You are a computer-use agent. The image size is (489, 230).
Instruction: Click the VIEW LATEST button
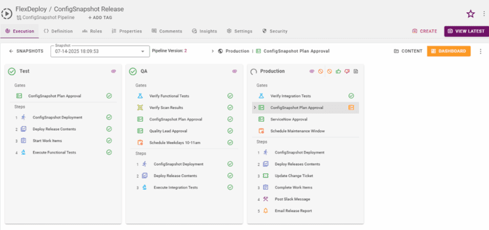(466, 31)
